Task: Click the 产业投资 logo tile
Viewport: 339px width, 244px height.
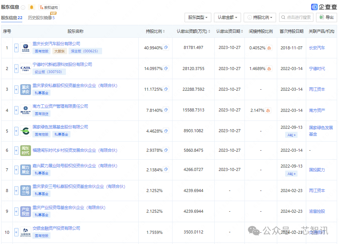Action: point(26,211)
